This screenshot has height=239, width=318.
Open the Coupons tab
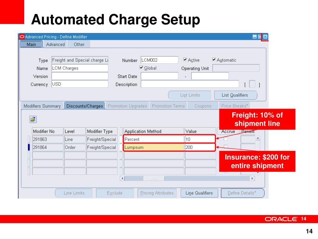tap(203, 106)
